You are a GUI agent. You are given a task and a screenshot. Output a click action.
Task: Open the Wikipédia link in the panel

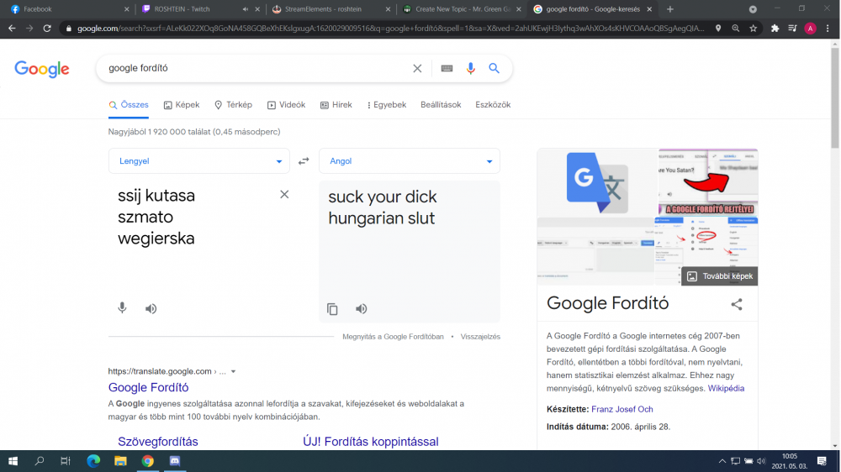coord(726,389)
